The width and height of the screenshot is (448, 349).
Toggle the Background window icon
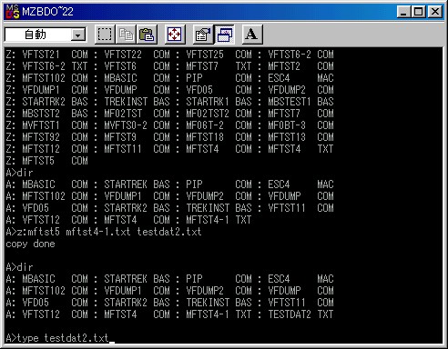[224, 35]
